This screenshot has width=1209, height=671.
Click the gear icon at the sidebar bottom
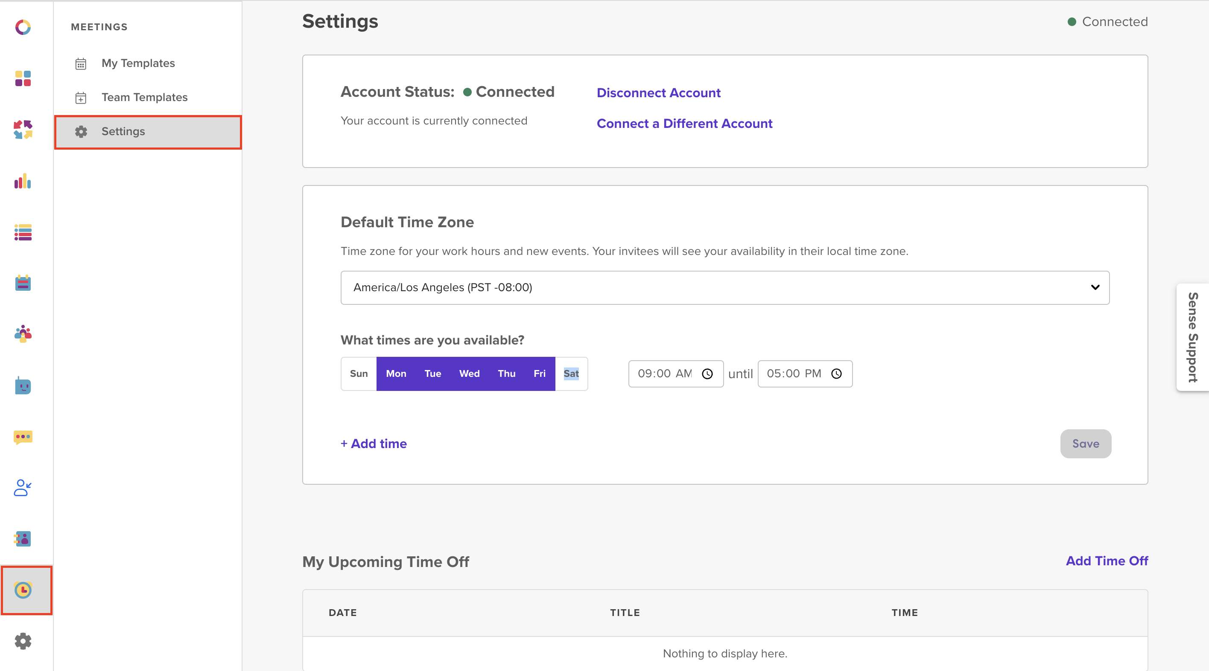point(23,641)
